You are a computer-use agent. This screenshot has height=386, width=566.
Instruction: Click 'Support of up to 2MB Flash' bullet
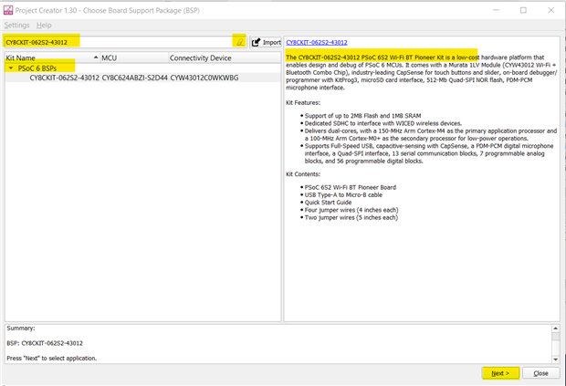(x=362, y=116)
